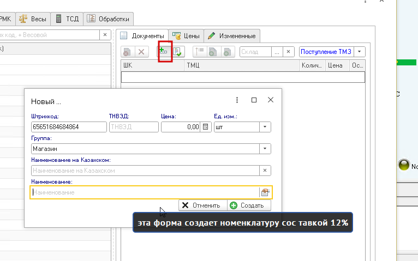Click the Отменить button
The height and width of the screenshot is (261, 418).
[x=203, y=205]
